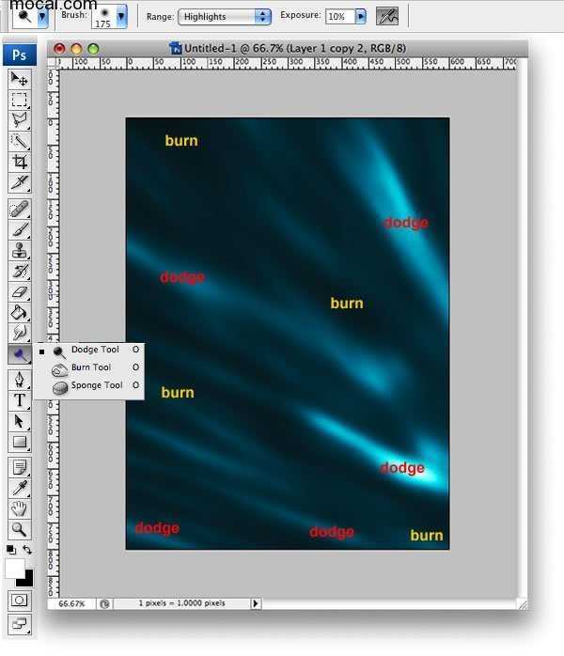This screenshot has width=564, height=656.
Task: Toggle the Airbrush option in options bar
Action: coord(386,16)
